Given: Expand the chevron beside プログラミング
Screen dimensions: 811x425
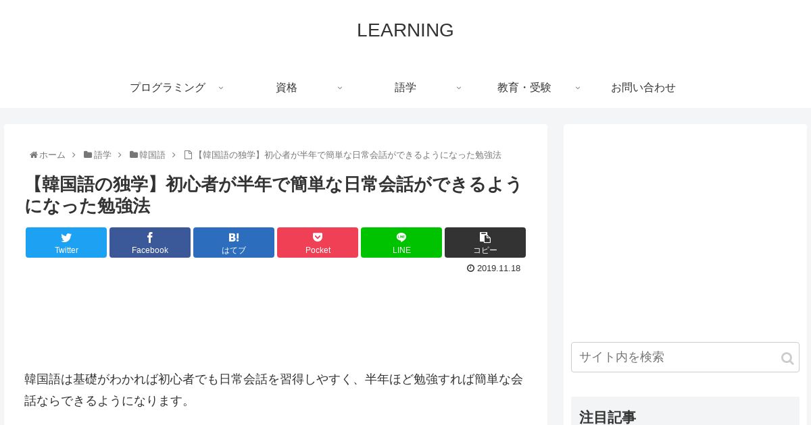Looking at the screenshot, I should point(220,88).
